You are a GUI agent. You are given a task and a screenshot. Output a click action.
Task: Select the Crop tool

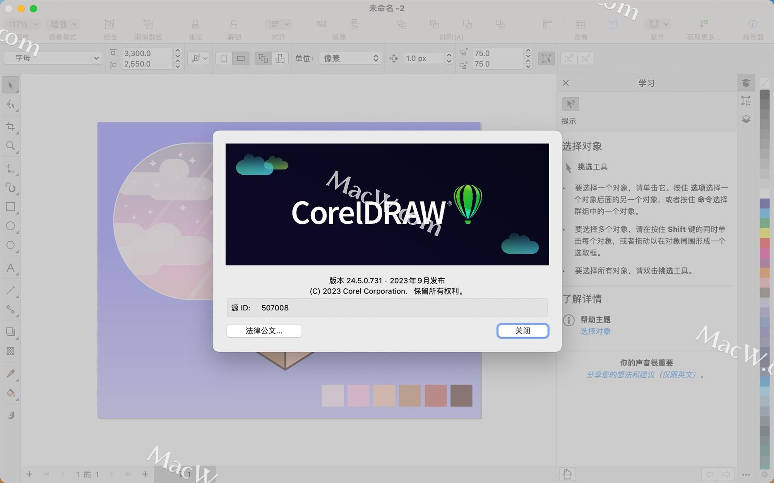coord(10,126)
